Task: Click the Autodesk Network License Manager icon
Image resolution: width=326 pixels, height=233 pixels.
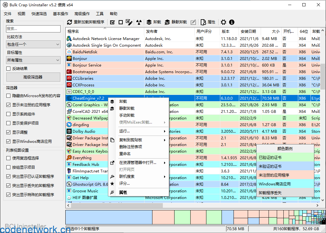Action: tap(69, 39)
